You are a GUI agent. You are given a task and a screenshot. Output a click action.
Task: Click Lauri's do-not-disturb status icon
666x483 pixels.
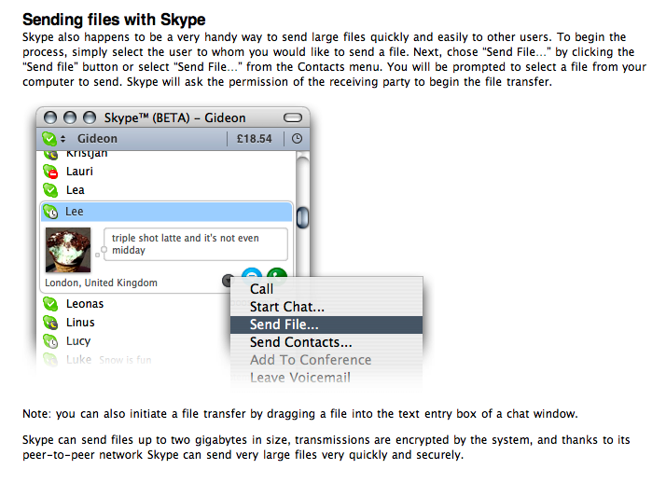point(50,172)
